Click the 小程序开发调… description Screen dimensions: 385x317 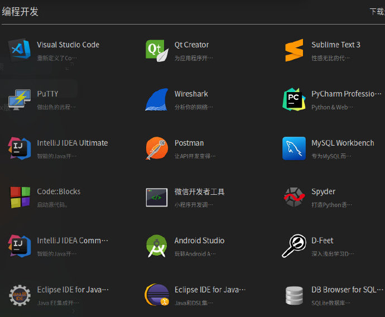pos(194,205)
